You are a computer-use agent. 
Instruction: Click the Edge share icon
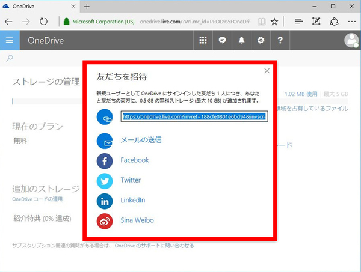[x=334, y=22]
